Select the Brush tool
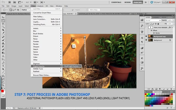 (x=3, y=40)
